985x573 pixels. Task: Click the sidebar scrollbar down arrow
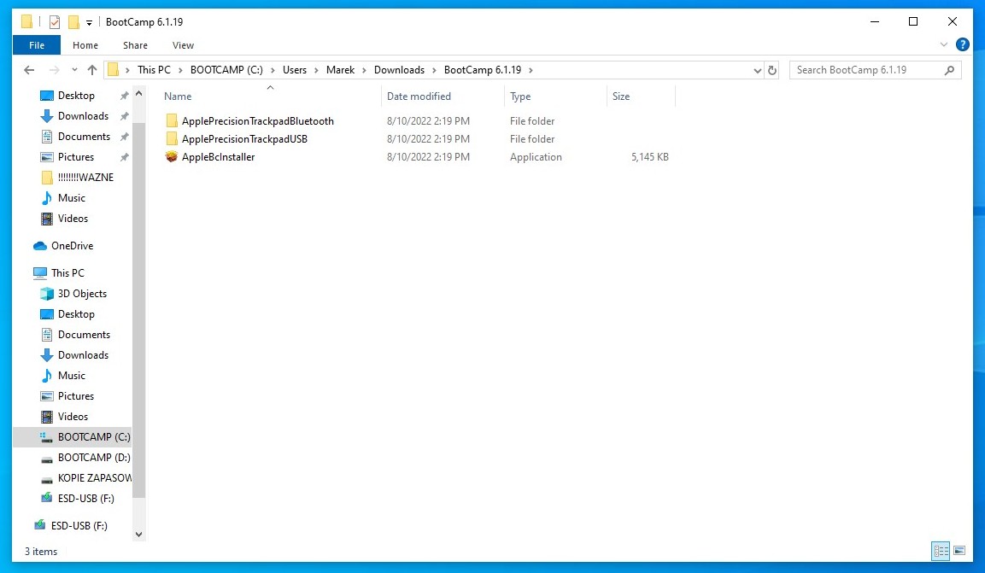pyautogui.click(x=139, y=535)
